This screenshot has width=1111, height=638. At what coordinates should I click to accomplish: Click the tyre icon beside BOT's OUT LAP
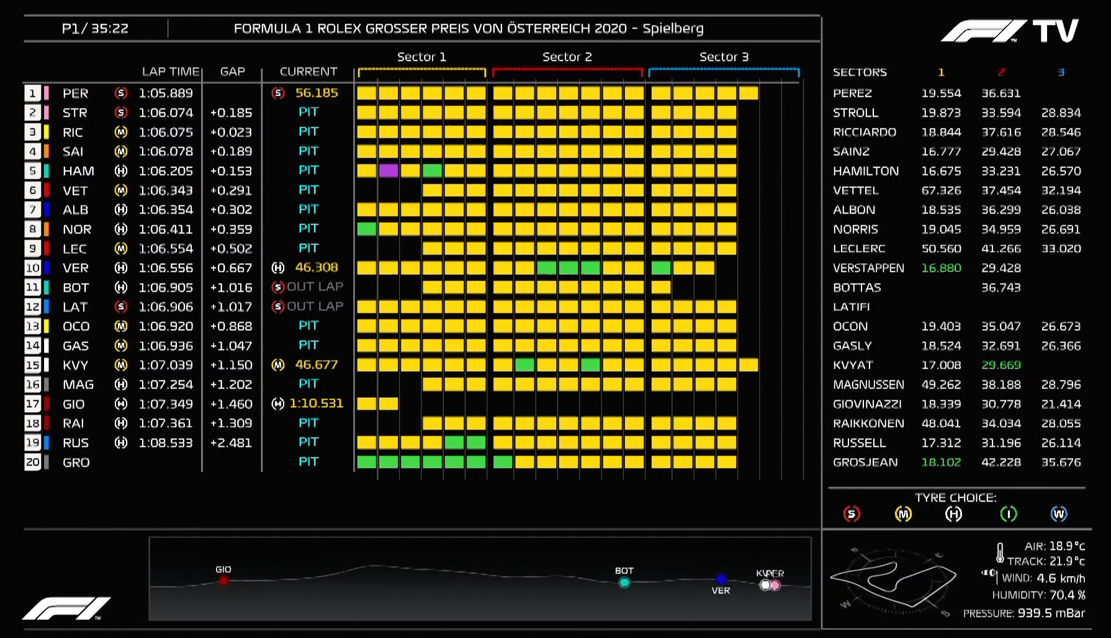278,287
